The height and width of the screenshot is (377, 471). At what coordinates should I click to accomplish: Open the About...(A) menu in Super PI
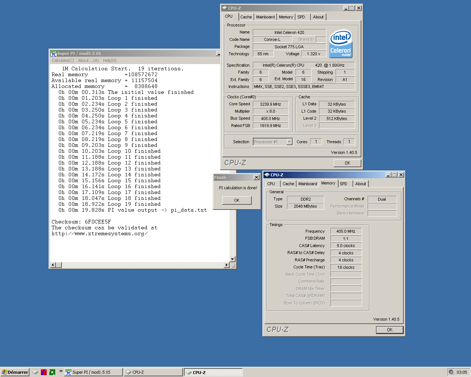click(88, 60)
